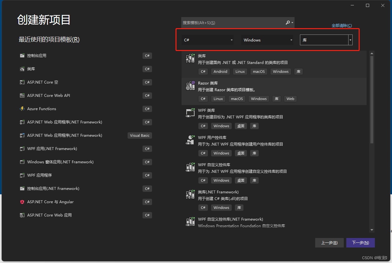Select the WPF 用户控件库 template title

[212, 137]
